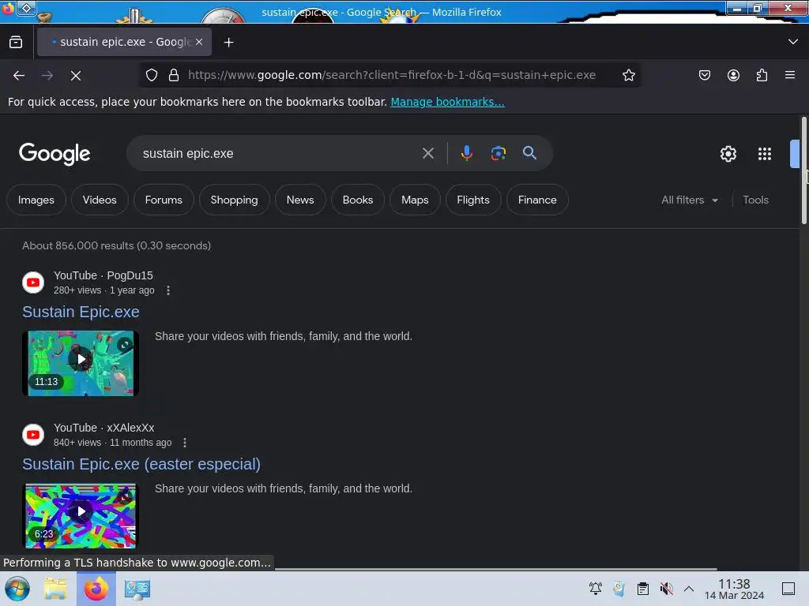Image resolution: width=809 pixels, height=606 pixels.
Task: Switch to Images results
Action: (x=36, y=200)
